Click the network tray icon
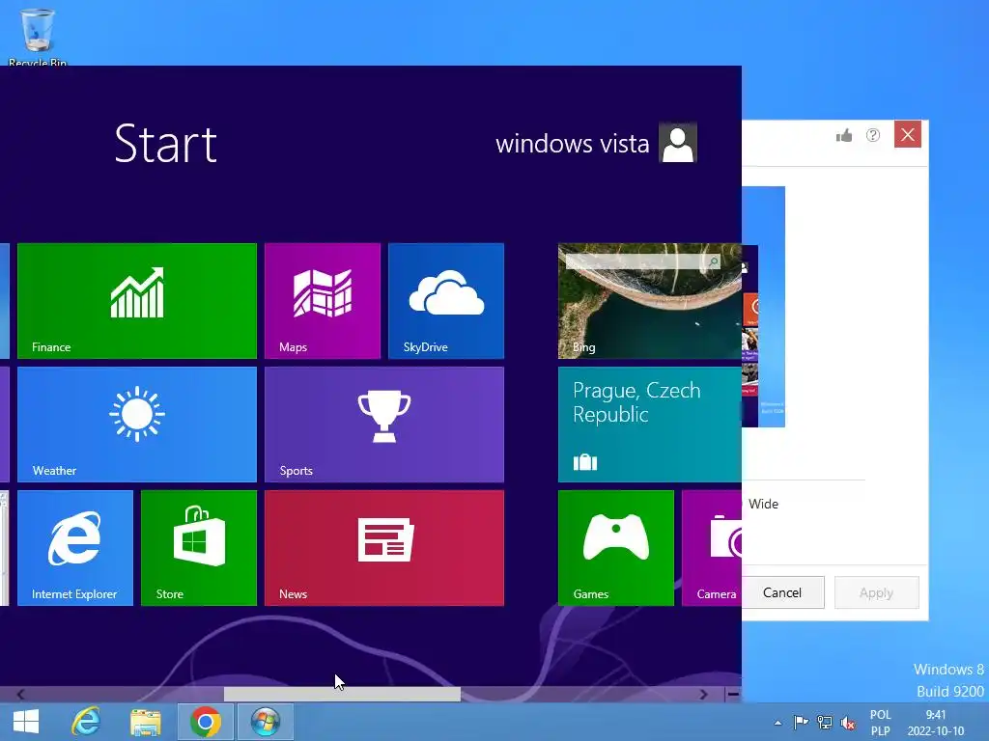Image resolution: width=989 pixels, height=741 pixels. [825, 722]
